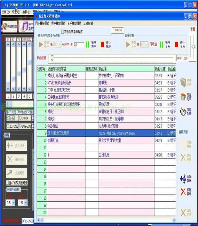The width and height of the screenshot is (198, 226).
Task: Open the 同步播控模式 menu
Action: pos(42,23)
